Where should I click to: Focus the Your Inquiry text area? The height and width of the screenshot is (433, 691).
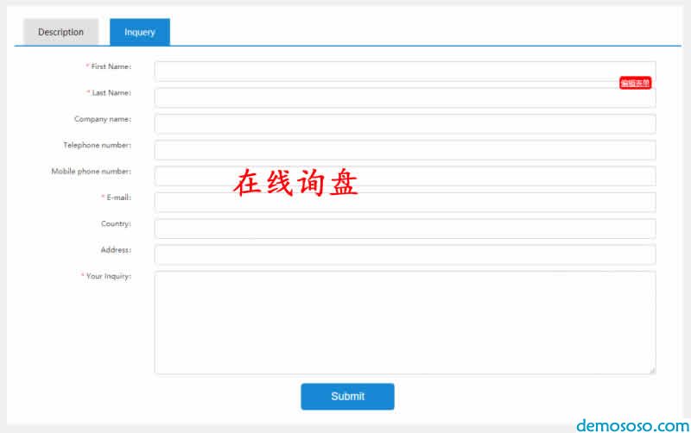coord(405,323)
